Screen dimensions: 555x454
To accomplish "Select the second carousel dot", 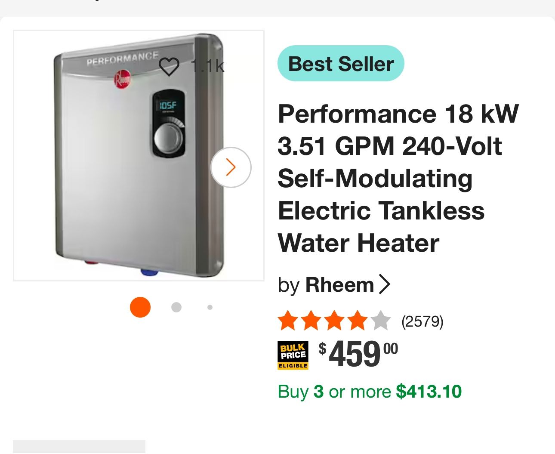I will click(176, 307).
